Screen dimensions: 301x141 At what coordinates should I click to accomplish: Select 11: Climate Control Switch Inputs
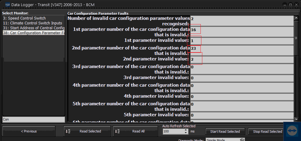(x=32, y=23)
